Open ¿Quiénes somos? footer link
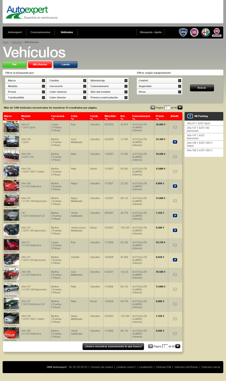 coord(126,367)
